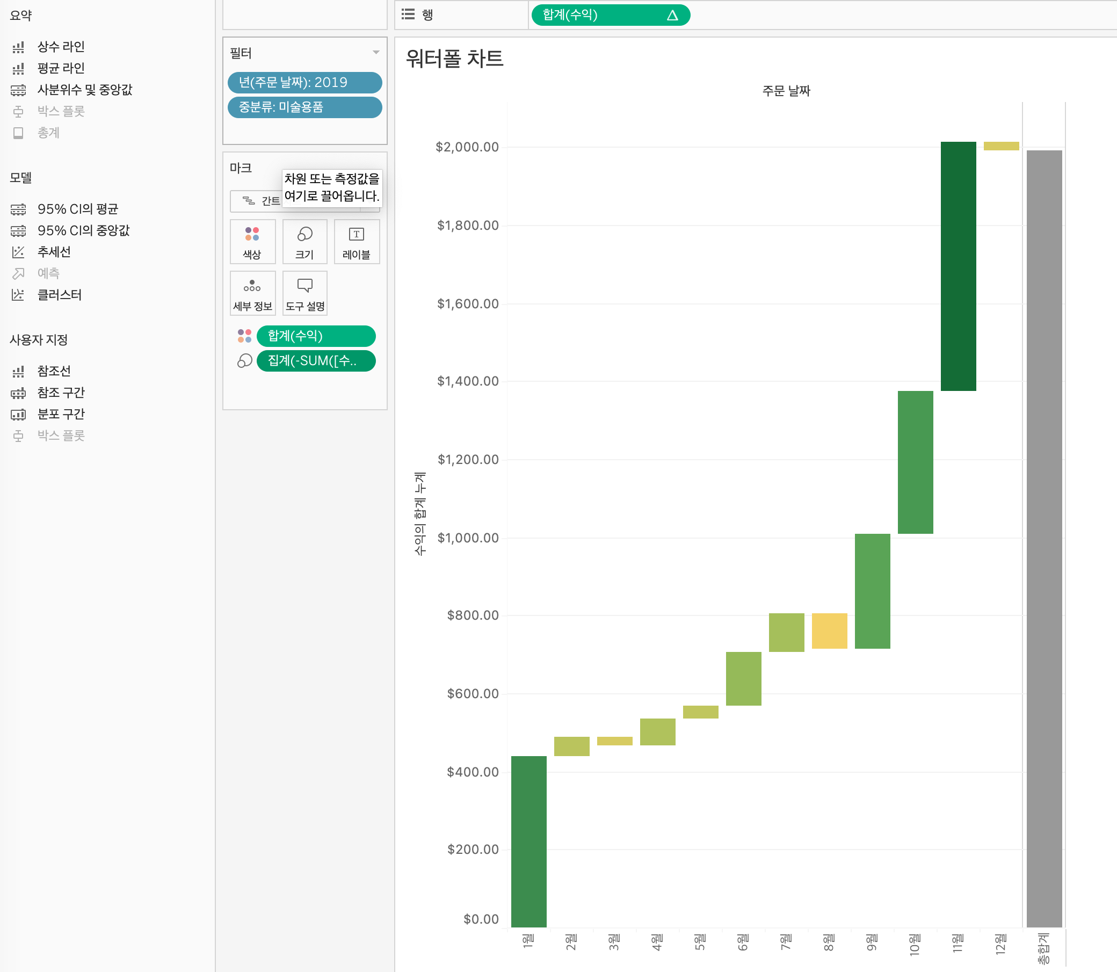Viewport: 1117px width, 972px height.
Task: Open the 레이블 (Label) marks card
Action: pos(357,241)
